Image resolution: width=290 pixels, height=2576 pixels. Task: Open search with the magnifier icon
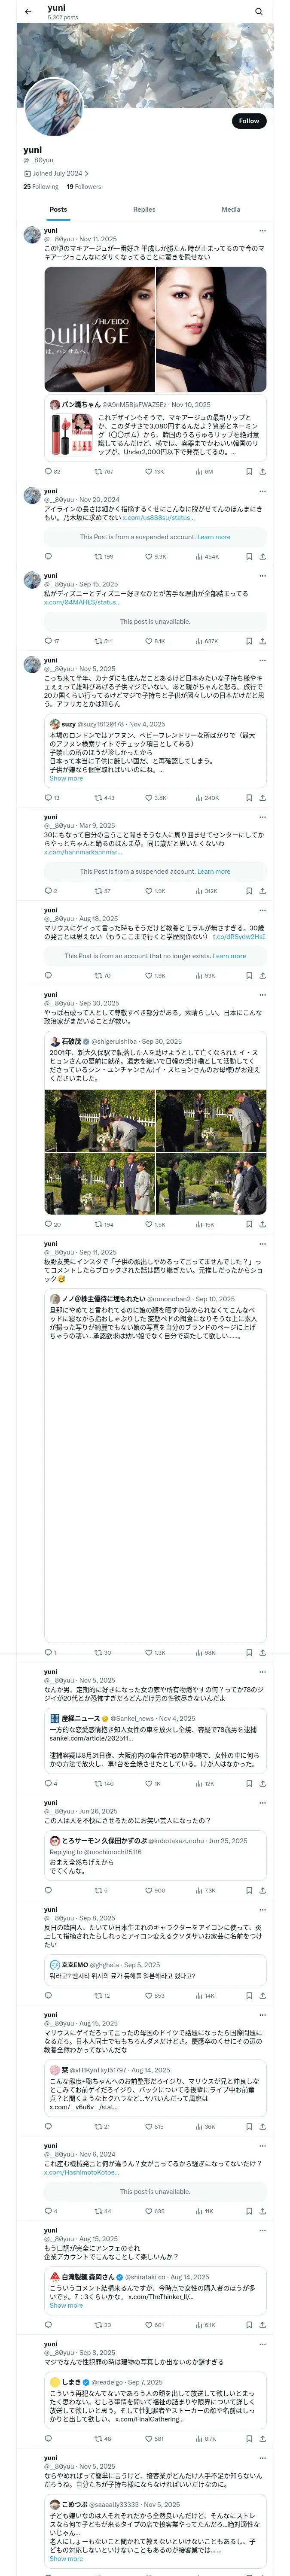pyautogui.click(x=259, y=12)
